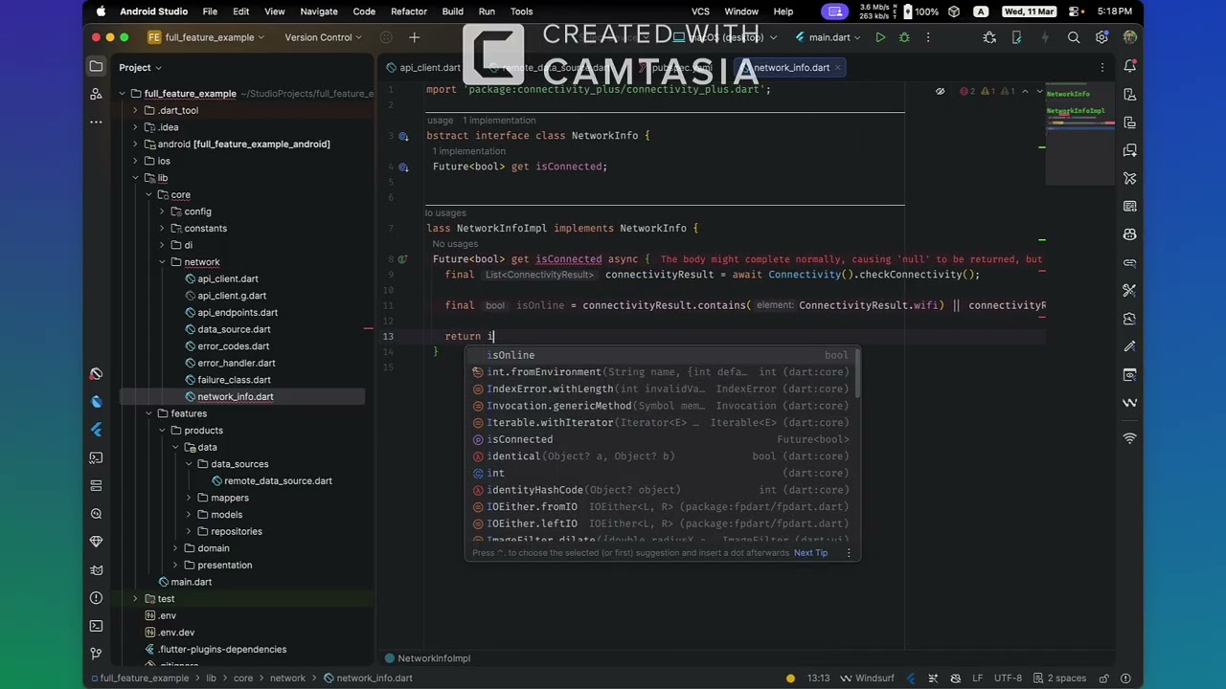This screenshot has height=689, width=1226.
Task: Open UTF-8 encoding selector
Action: click(x=1008, y=678)
